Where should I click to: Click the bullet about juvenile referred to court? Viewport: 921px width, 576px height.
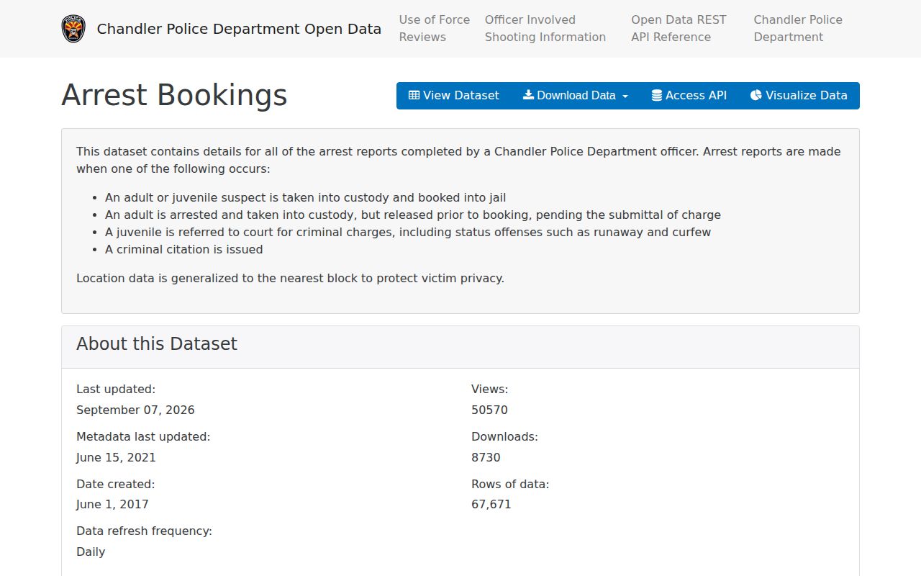(x=408, y=233)
